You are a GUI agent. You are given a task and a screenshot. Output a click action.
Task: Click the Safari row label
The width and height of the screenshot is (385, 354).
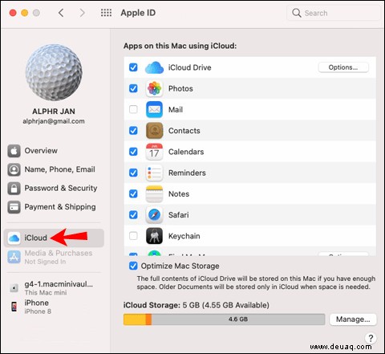click(x=178, y=215)
